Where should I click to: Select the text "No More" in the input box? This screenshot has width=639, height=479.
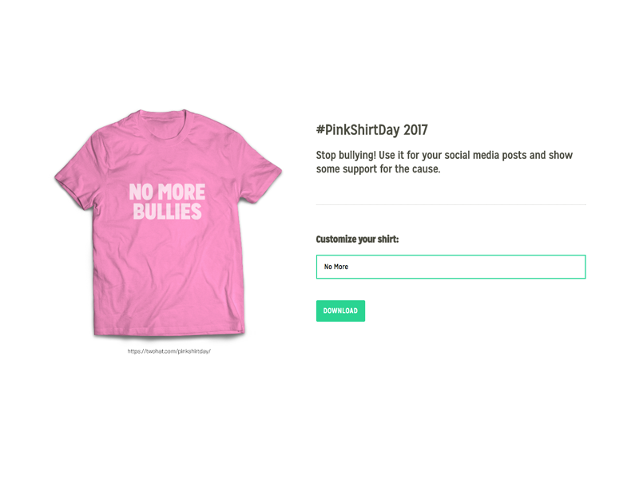point(335,266)
